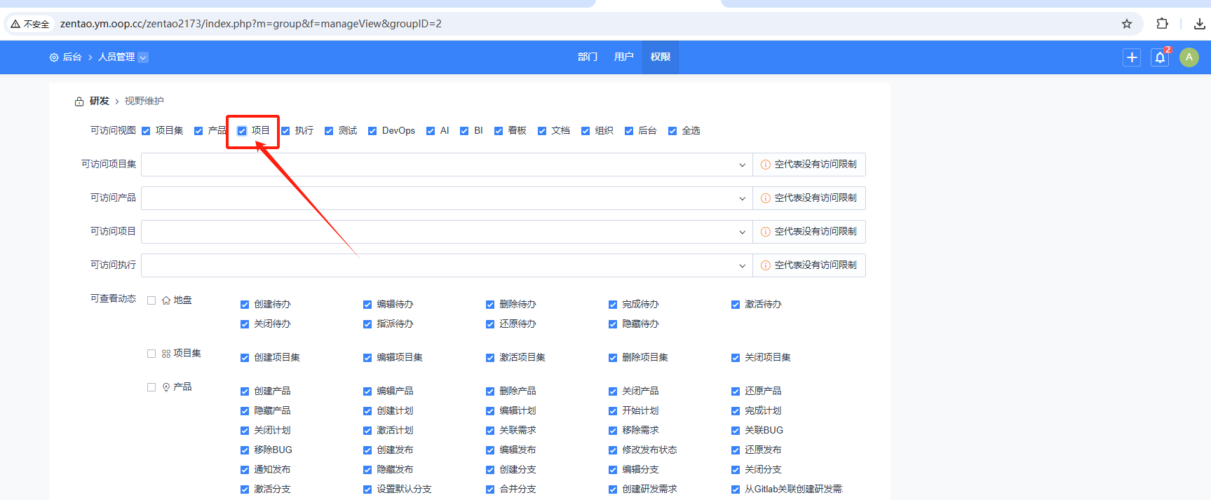Viewport: 1211px width, 500px height.
Task: Check the 项目集 group checkbox under 可查看动态
Action: coord(151,354)
